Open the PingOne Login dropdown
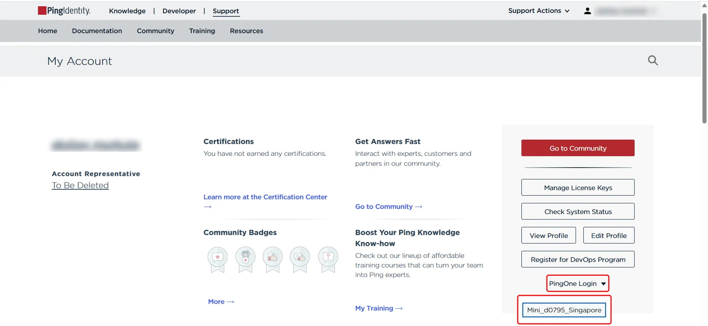 pos(577,284)
